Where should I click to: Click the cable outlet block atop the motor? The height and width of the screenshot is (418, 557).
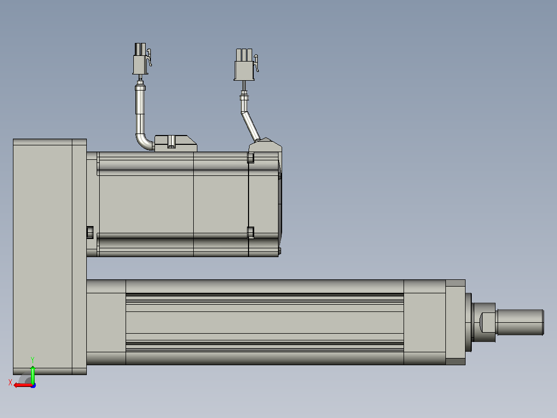tap(176, 143)
